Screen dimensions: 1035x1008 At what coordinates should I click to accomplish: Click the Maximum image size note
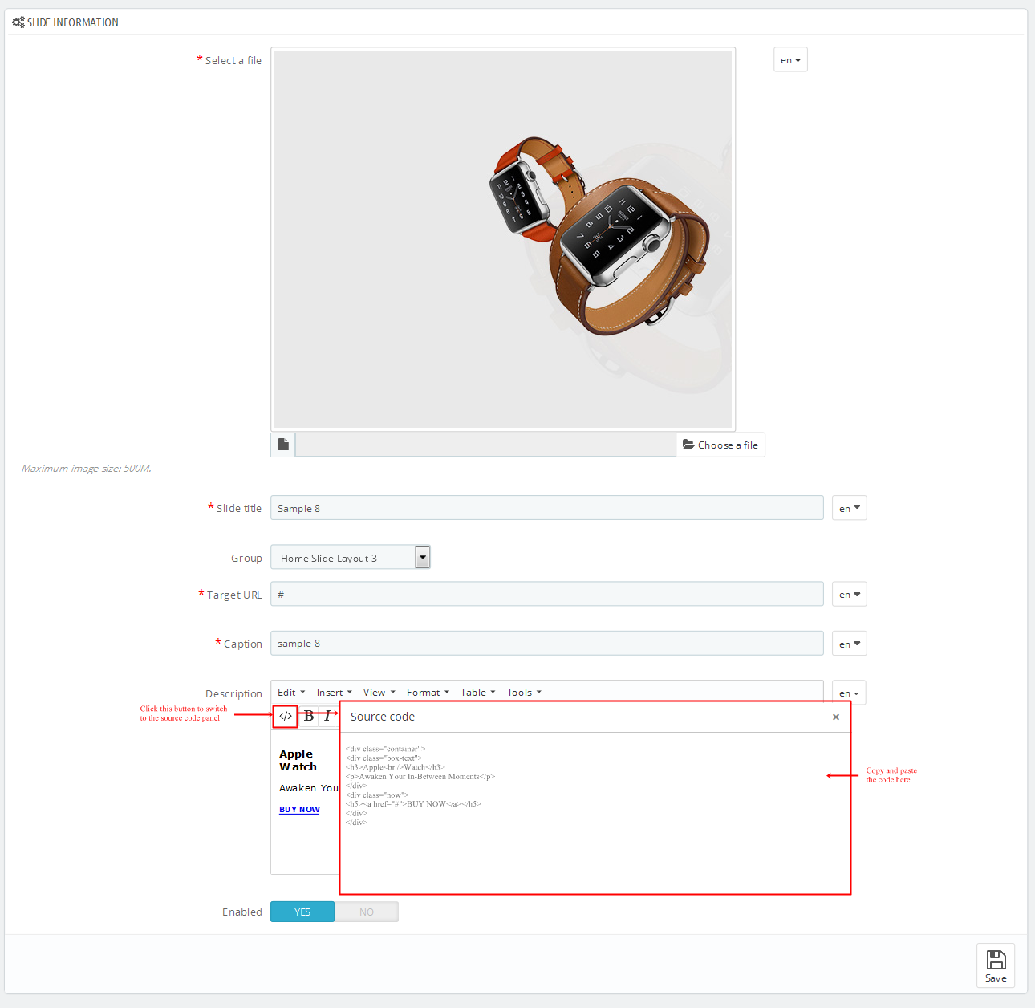click(x=87, y=469)
